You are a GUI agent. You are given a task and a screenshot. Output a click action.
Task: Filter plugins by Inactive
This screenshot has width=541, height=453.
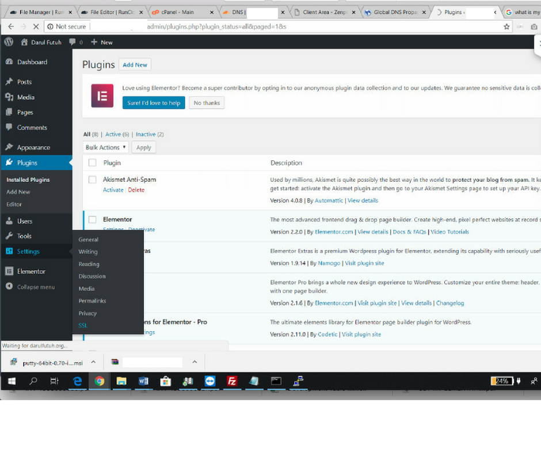[146, 134]
